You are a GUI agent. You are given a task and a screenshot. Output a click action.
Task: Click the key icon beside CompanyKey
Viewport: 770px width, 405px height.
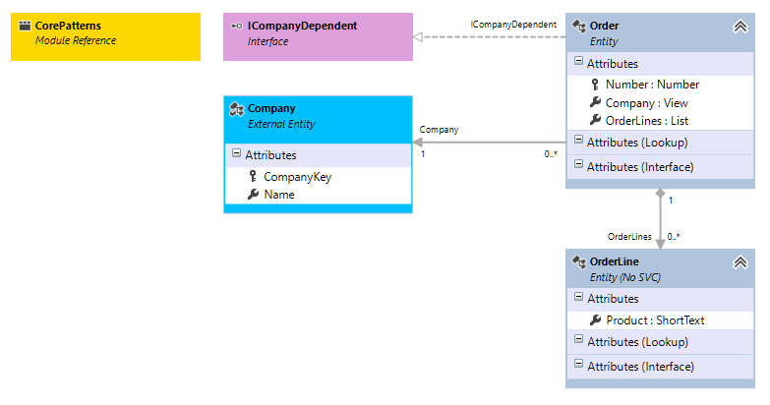coord(253,176)
